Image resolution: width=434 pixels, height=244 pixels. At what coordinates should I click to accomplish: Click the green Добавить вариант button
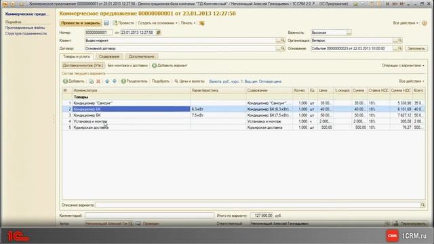pyautogui.click(x=170, y=66)
